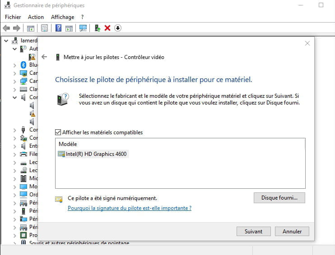The image size is (335, 255).
Task: Click the signed driver certificate icon
Action: coord(59,199)
